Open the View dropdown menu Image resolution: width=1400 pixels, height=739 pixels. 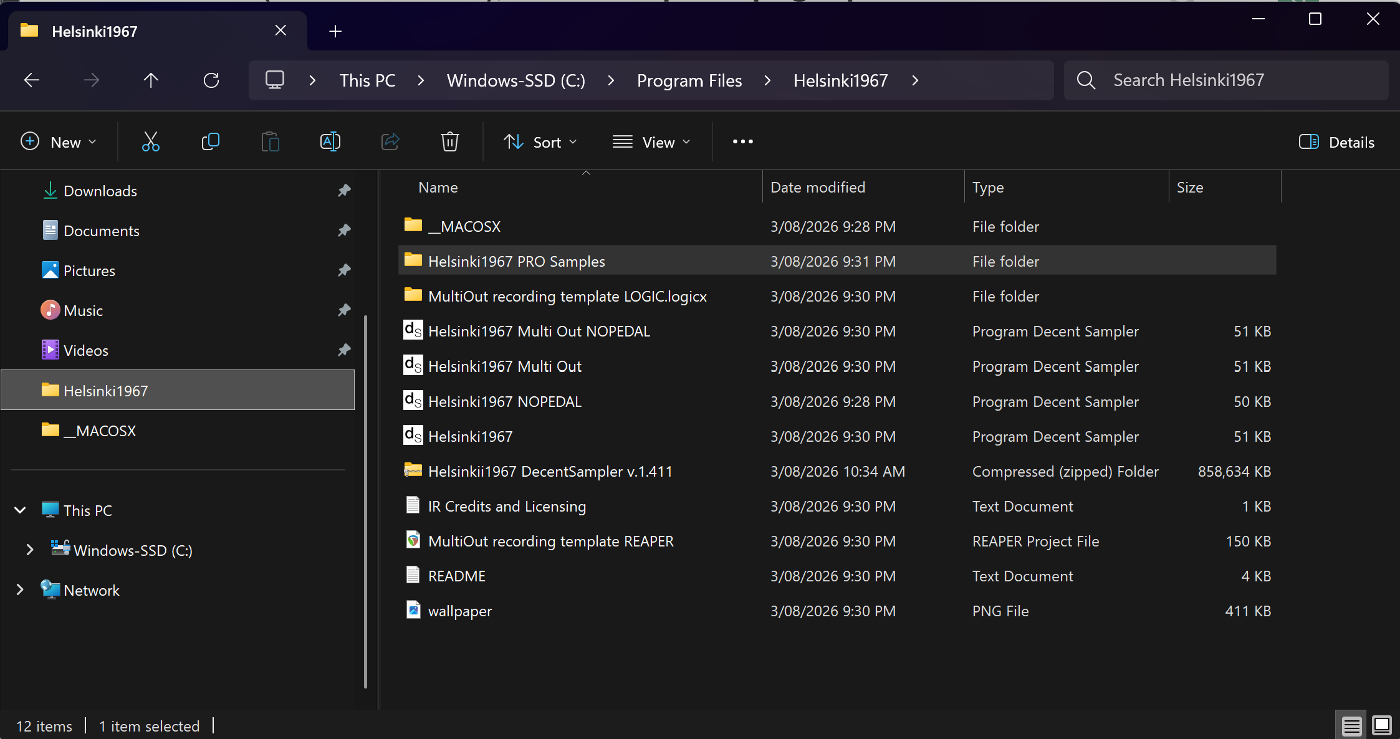(651, 142)
